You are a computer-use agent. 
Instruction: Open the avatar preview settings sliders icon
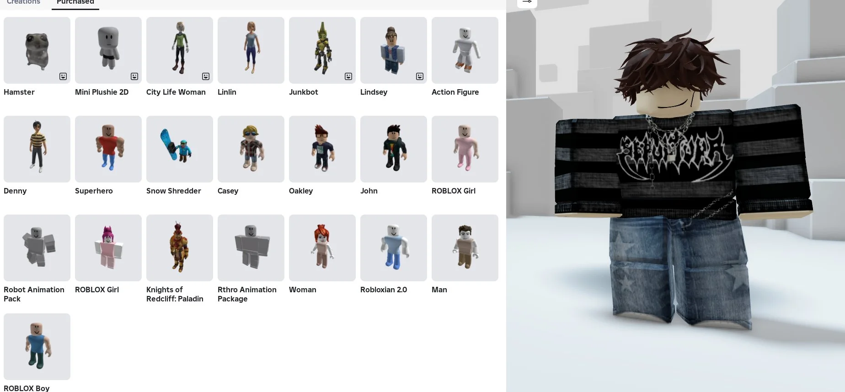[527, 2]
